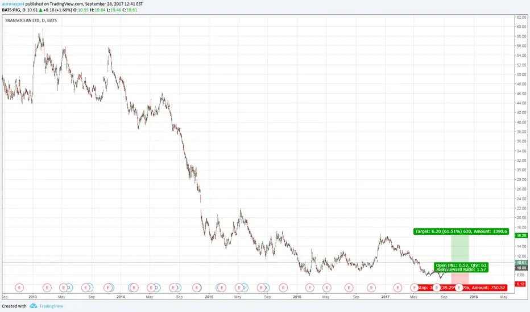Click the earnings E marker left of Sep 2013

85,288
